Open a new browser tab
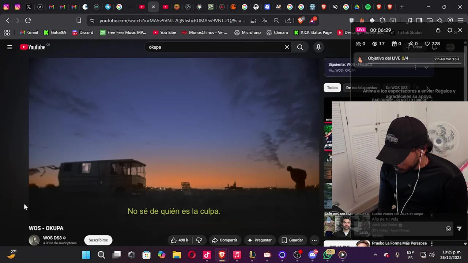 [x=402, y=7]
